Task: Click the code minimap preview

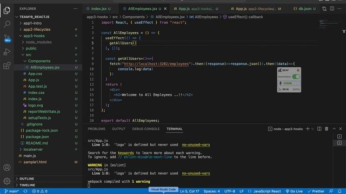Action: coord(330,24)
